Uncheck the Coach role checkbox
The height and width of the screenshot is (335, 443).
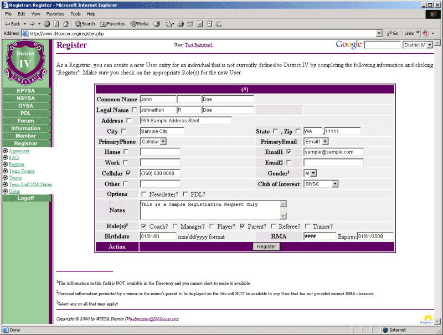click(144, 226)
